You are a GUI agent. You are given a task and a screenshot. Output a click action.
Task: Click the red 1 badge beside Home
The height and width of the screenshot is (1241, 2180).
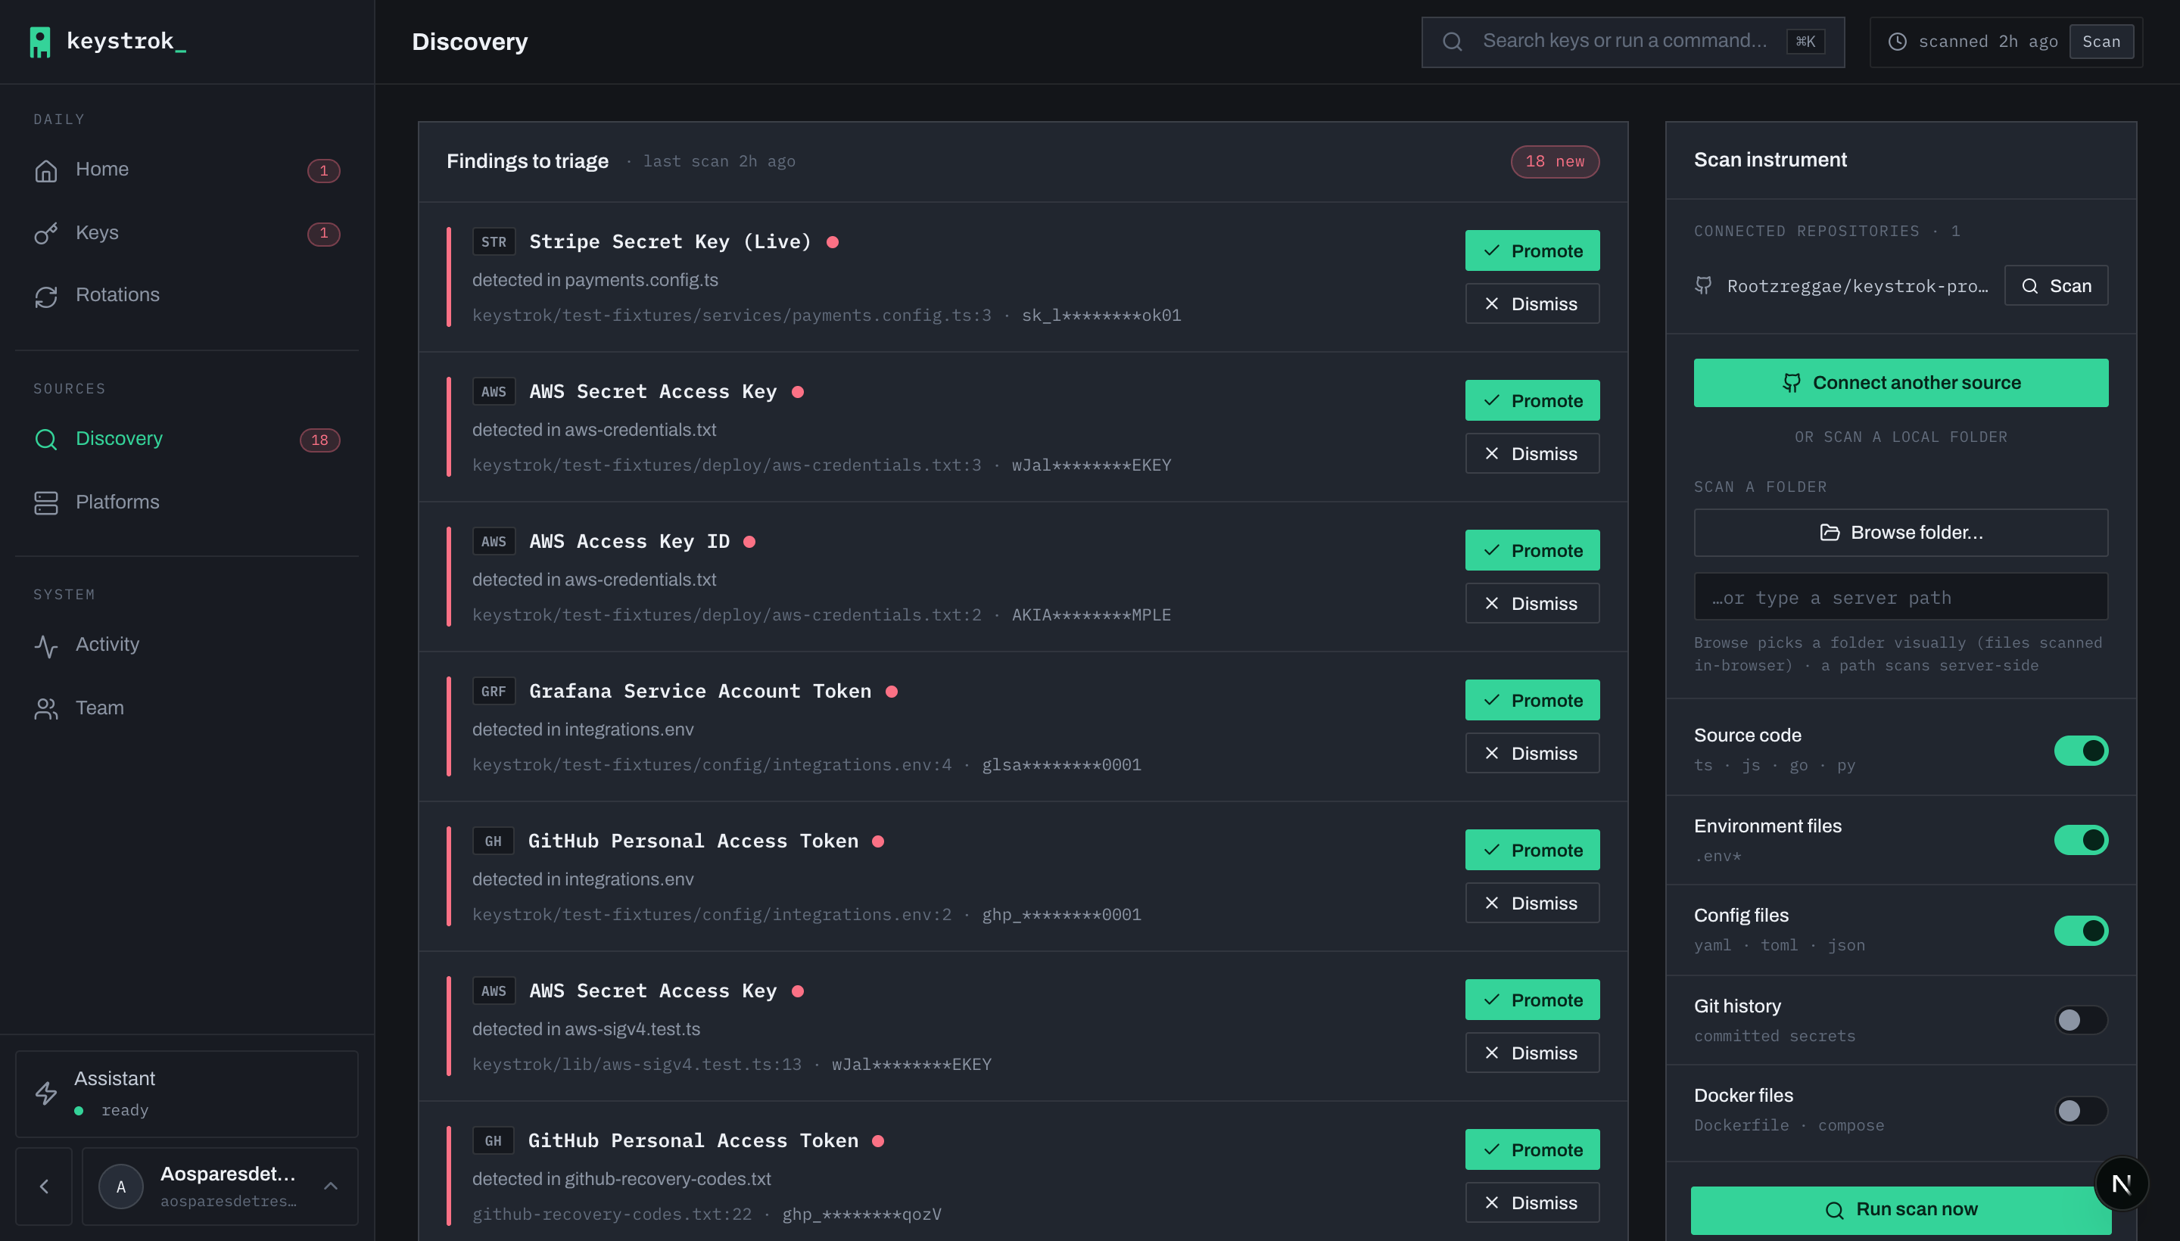[x=324, y=170]
